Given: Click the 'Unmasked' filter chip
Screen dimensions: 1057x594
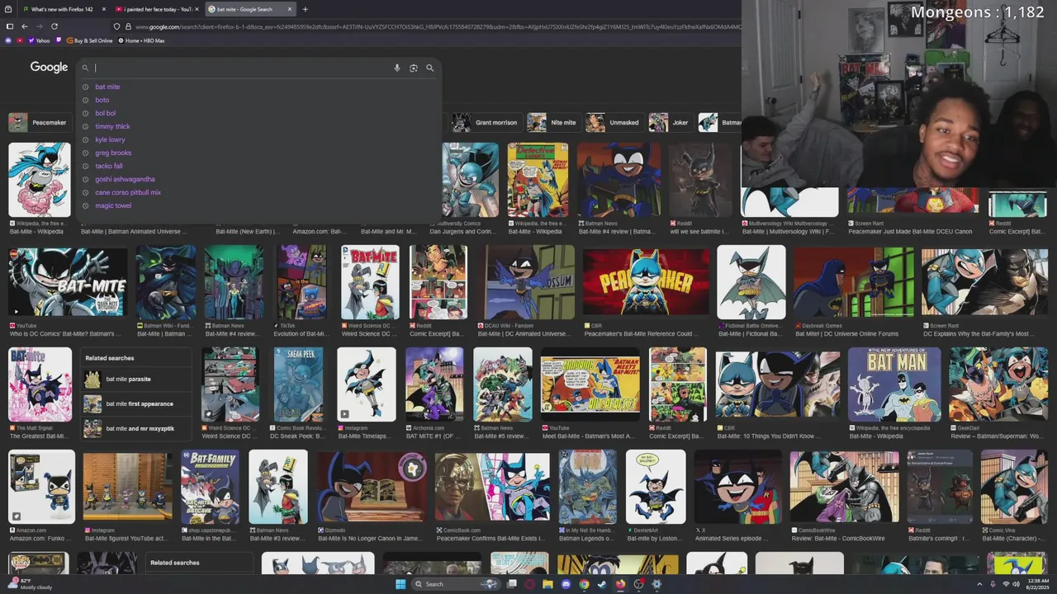Looking at the screenshot, I should click(x=614, y=122).
